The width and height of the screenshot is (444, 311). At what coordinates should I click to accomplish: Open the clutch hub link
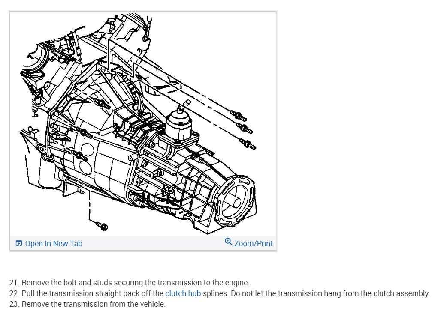click(183, 293)
